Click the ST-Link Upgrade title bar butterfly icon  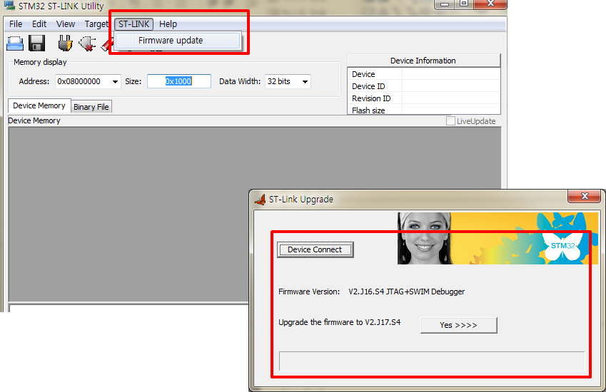point(260,200)
